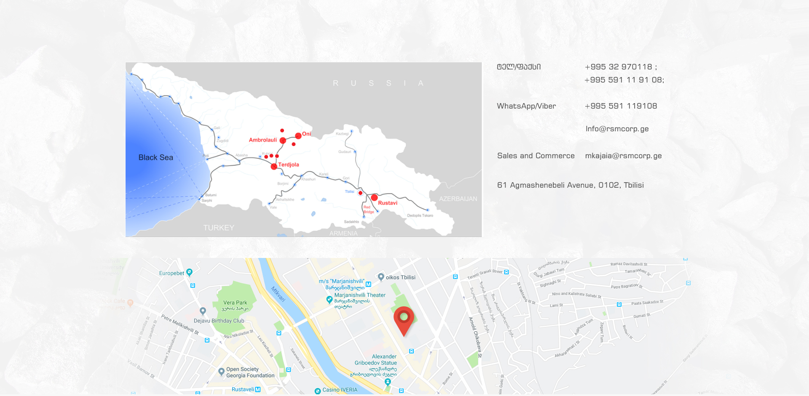Screen dimensions: 809x396
Task: Click the Marjanishvili Theater marker icon
Action: pyautogui.click(x=329, y=300)
